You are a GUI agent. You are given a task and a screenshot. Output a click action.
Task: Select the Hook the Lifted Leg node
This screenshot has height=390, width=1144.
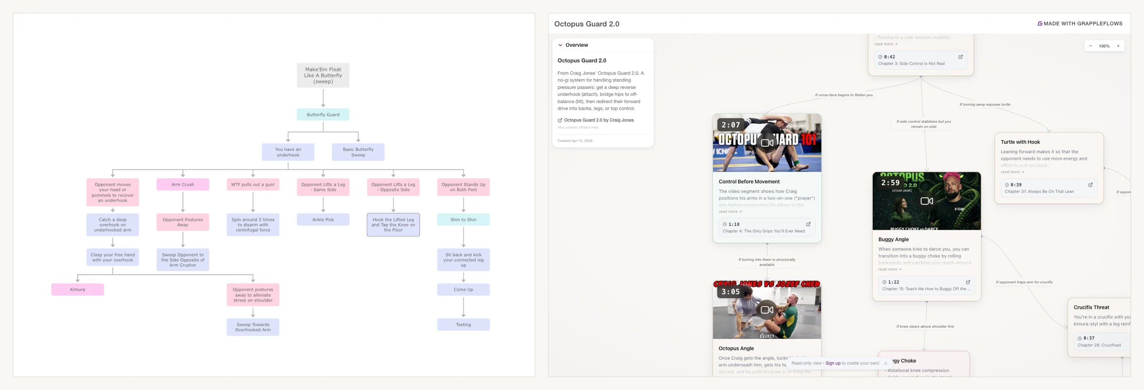(x=393, y=225)
